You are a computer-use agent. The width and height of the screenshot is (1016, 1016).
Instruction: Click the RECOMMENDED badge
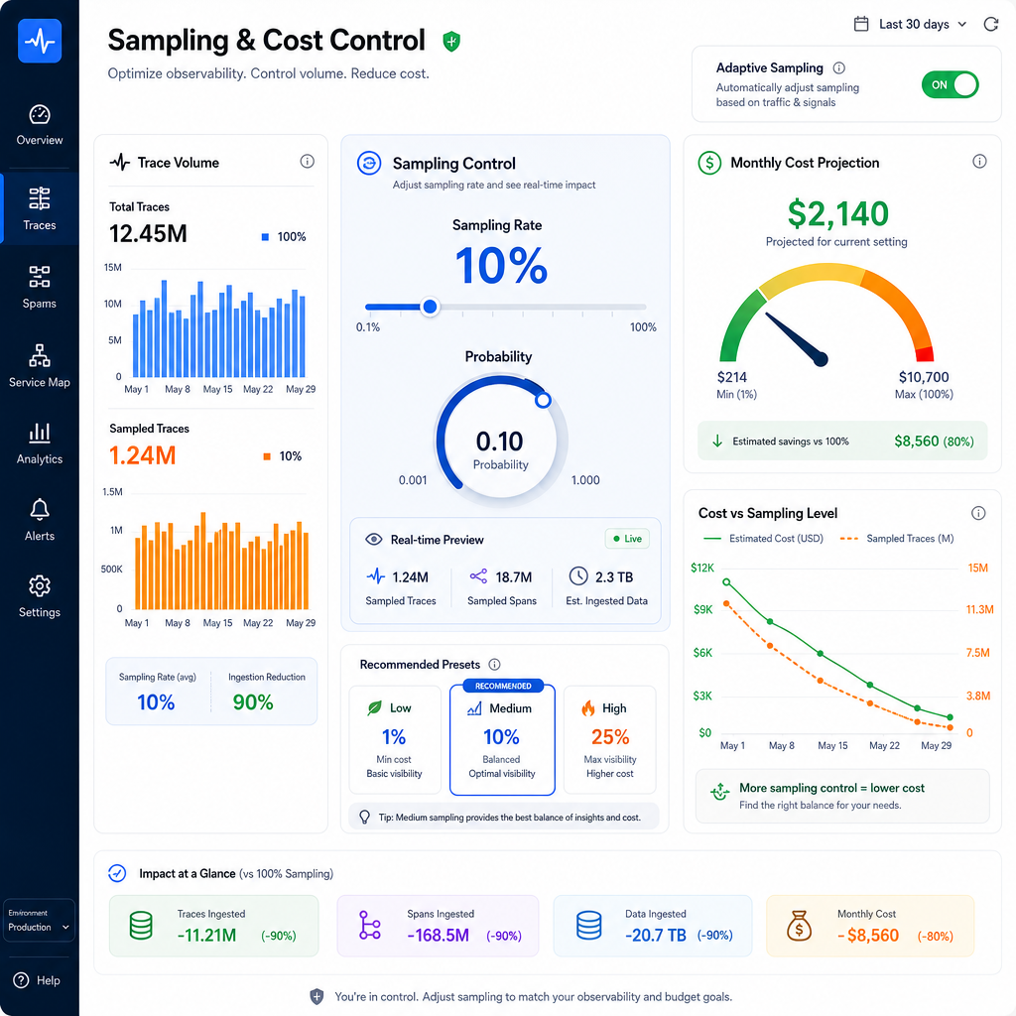pyautogui.click(x=503, y=686)
